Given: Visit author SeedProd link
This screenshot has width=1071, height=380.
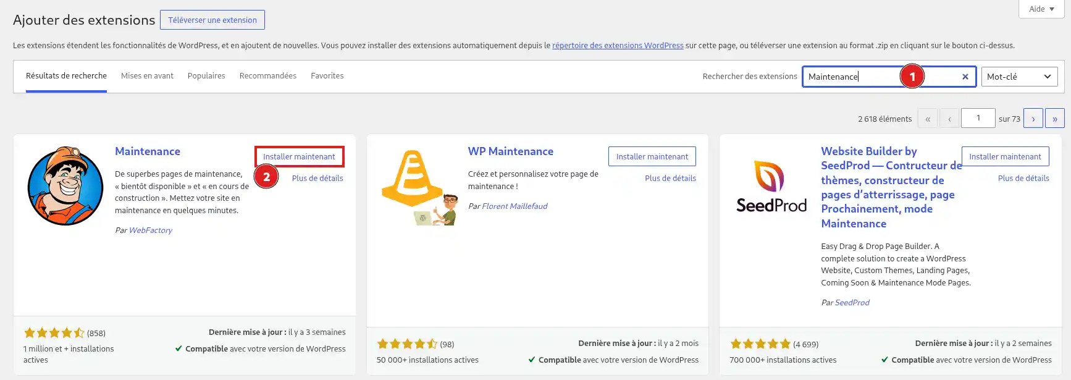Looking at the screenshot, I should [x=852, y=302].
